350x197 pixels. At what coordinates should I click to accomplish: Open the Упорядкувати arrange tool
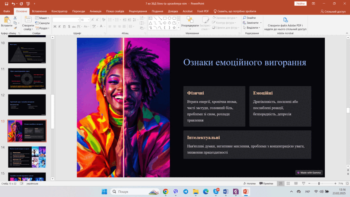190,23
